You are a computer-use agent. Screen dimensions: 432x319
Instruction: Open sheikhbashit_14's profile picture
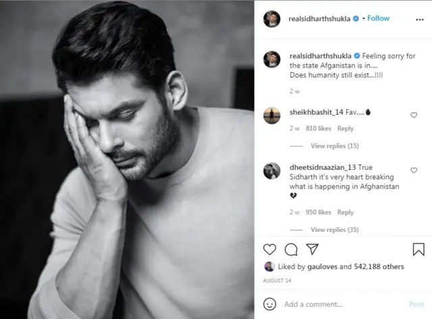271,115
